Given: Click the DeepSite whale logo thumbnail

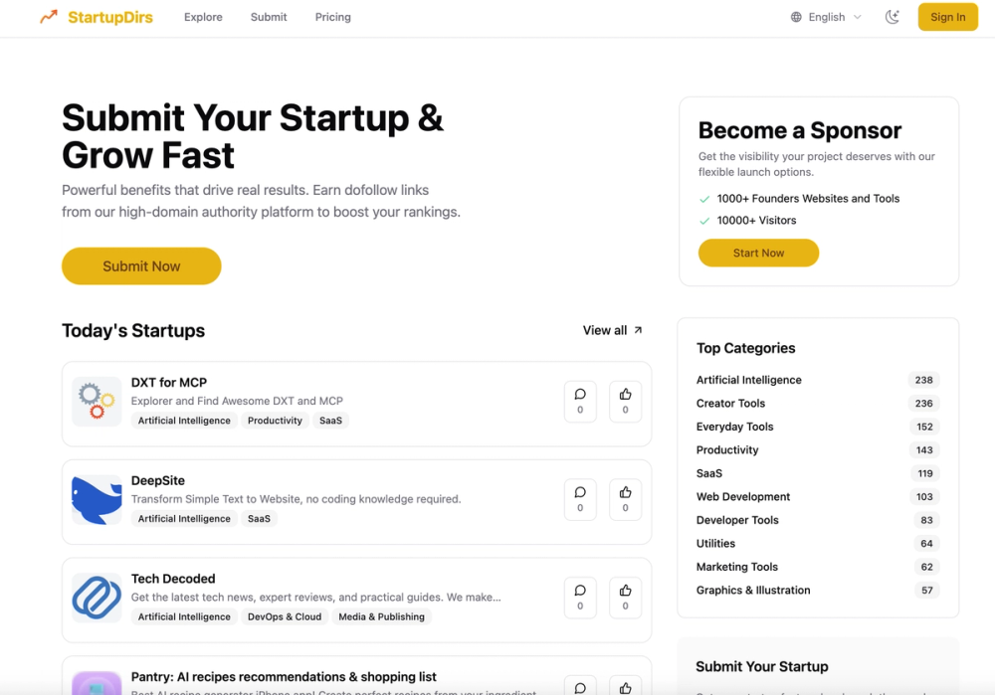Looking at the screenshot, I should coord(97,499).
